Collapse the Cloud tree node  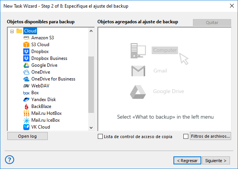(x=12, y=31)
